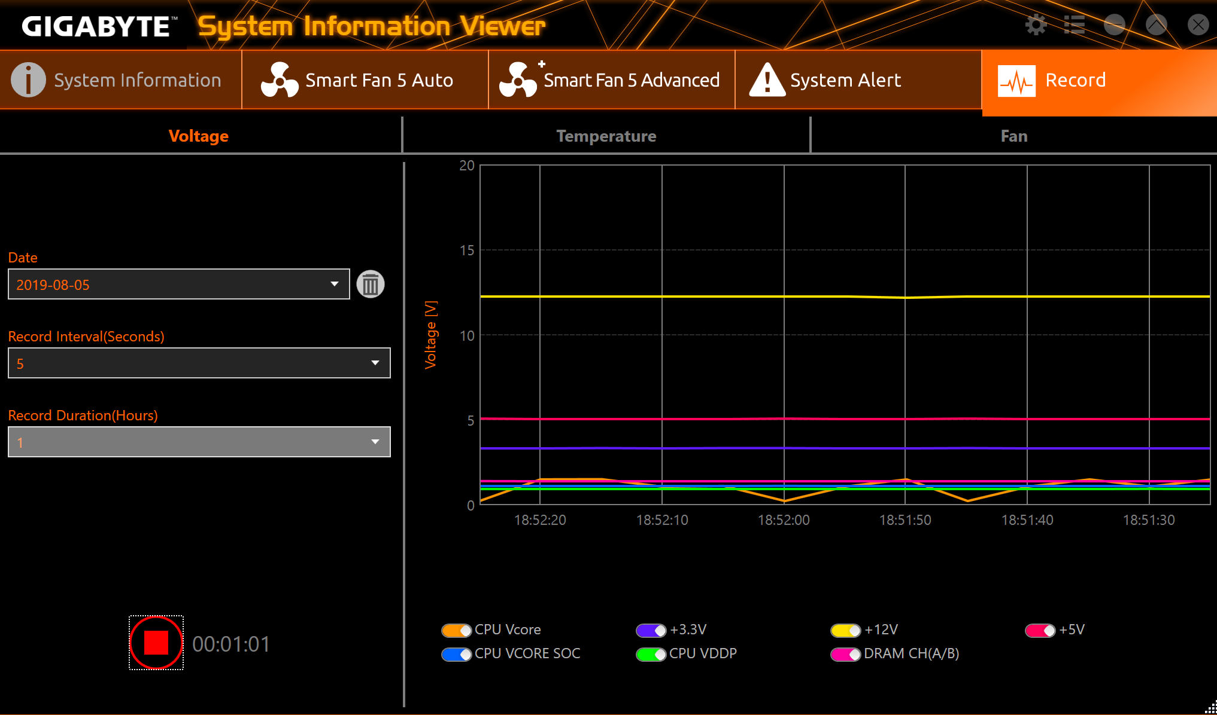Click the Voltage [V] axis label
This screenshot has width=1217, height=715.
click(x=430, y=335)
